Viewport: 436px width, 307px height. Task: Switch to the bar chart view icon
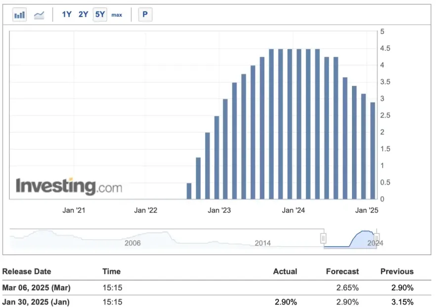click(x=20, y=15)
